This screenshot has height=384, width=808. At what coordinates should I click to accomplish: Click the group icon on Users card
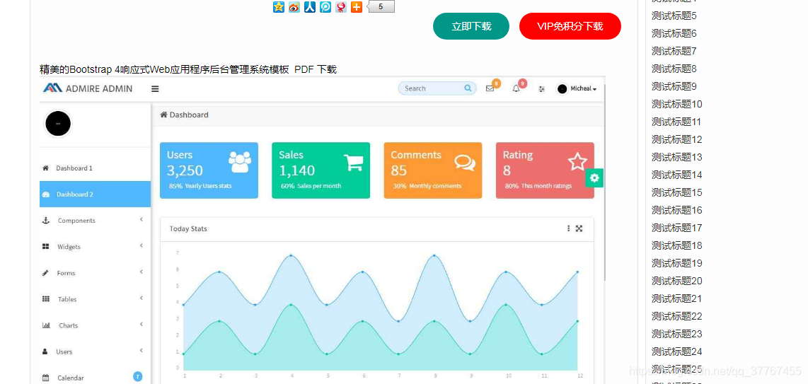tap(240, 162)
